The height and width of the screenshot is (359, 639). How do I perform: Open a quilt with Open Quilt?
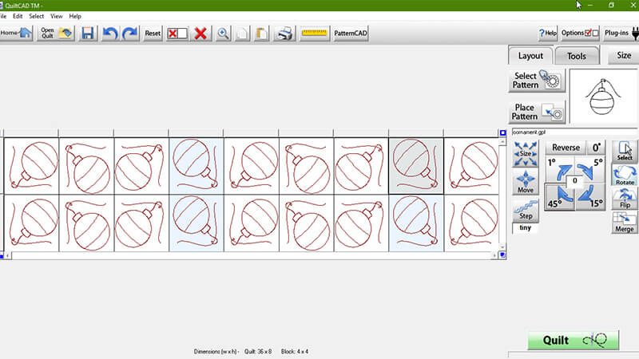pos(56,34)
